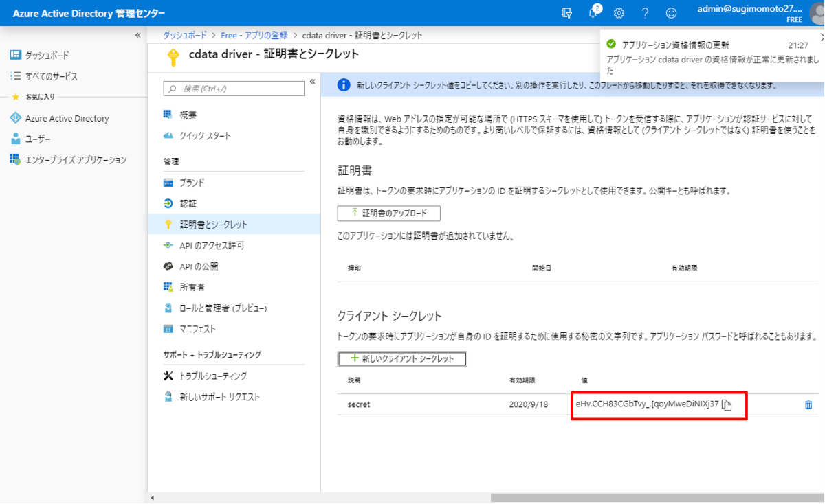Viewport: 825px width, 504px height.
Task: Open the settings gear in top bar
Action: click(619, 13)
